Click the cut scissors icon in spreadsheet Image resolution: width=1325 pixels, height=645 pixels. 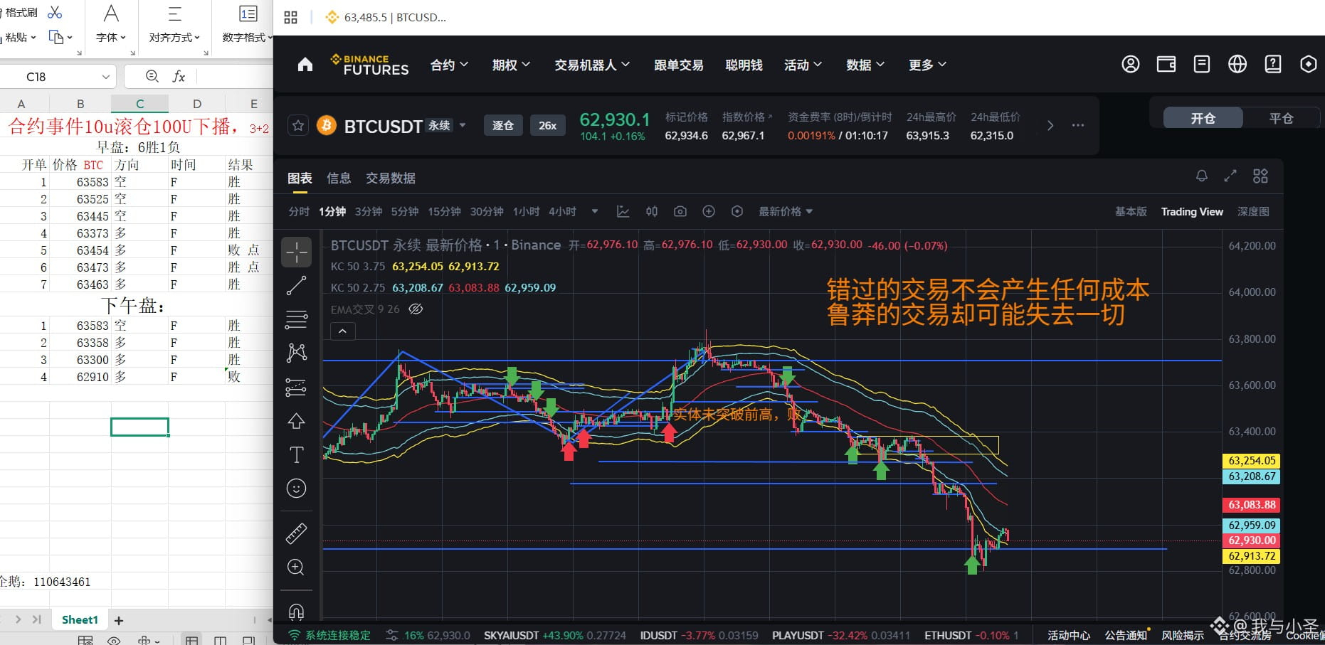pos(55,12)
